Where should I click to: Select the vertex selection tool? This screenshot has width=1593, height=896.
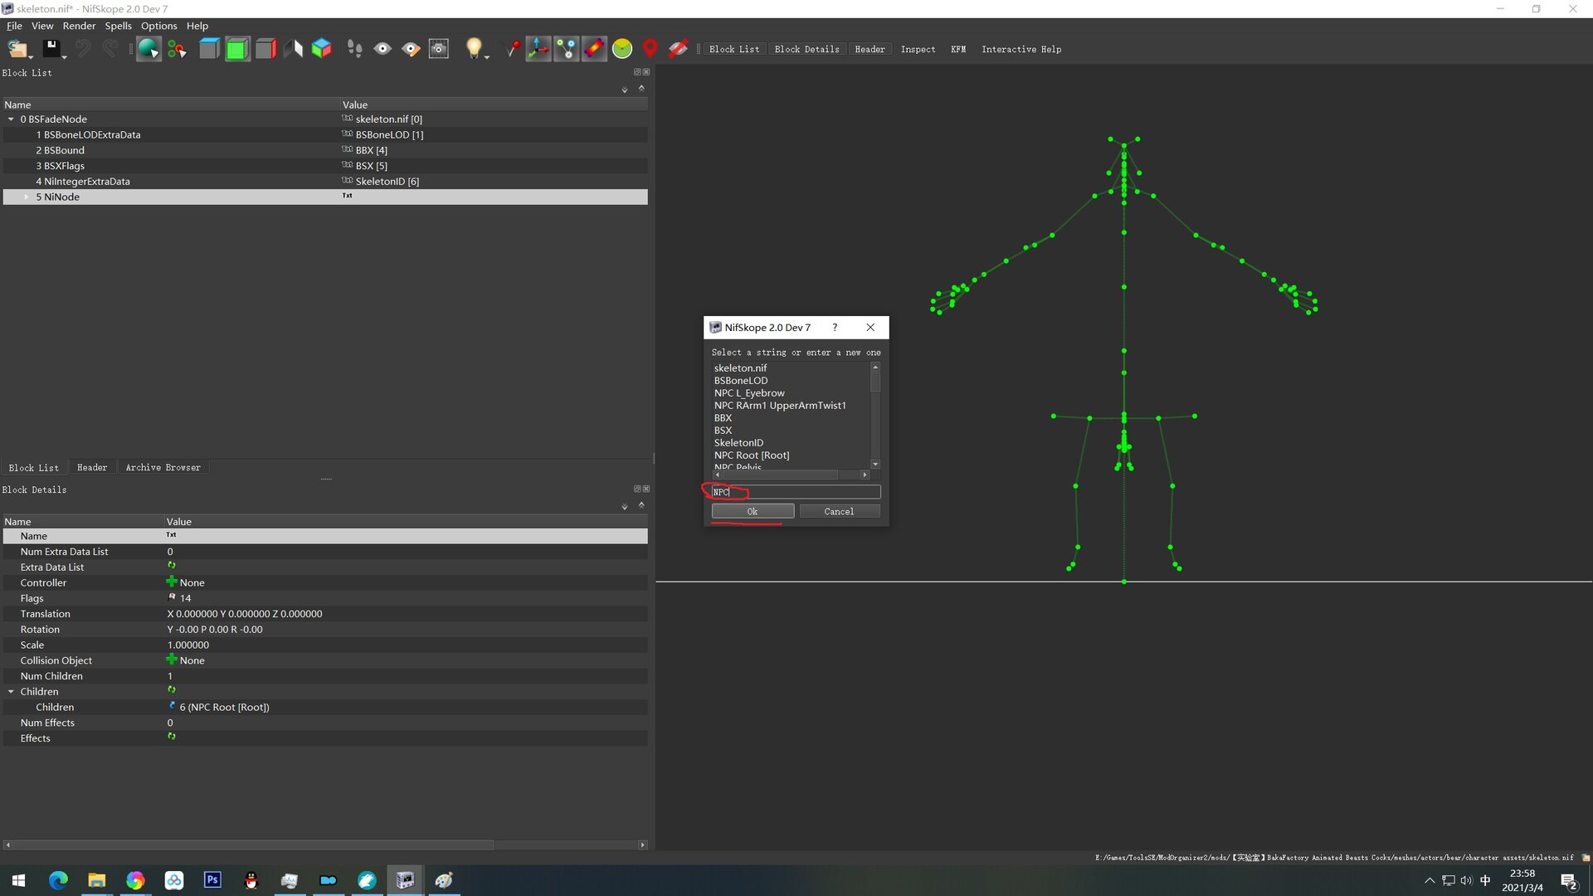click(177, 49)
